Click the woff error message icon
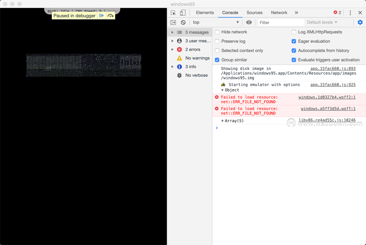The image size is (366, 245). click(217, 109)
